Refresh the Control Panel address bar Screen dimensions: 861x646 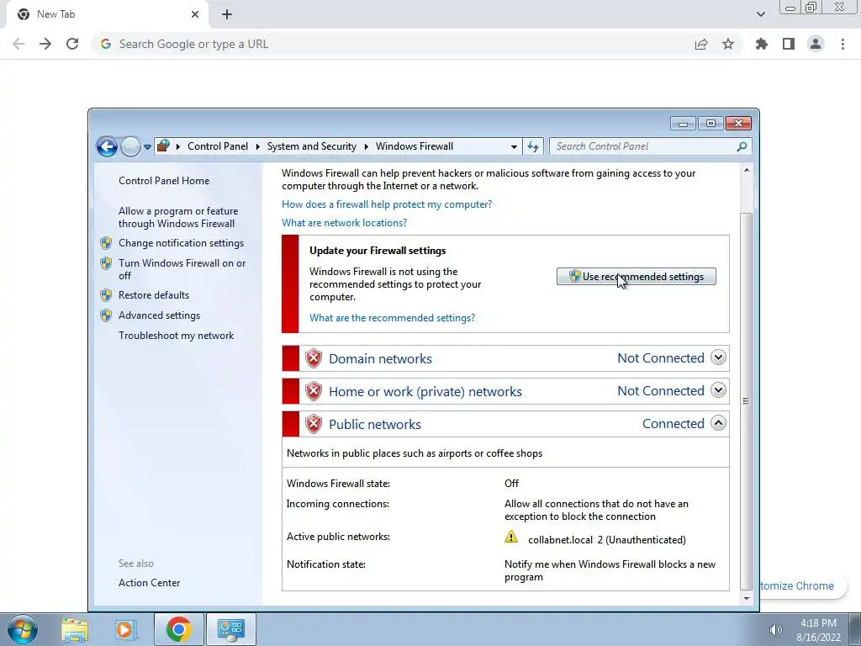click(532, 146)
